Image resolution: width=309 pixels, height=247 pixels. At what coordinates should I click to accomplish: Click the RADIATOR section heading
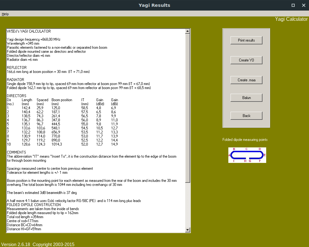(16, 80)
